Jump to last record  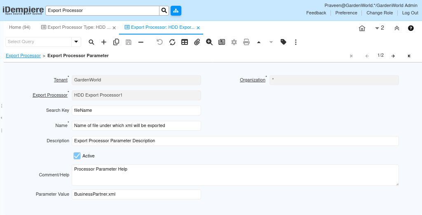(409, 56)
